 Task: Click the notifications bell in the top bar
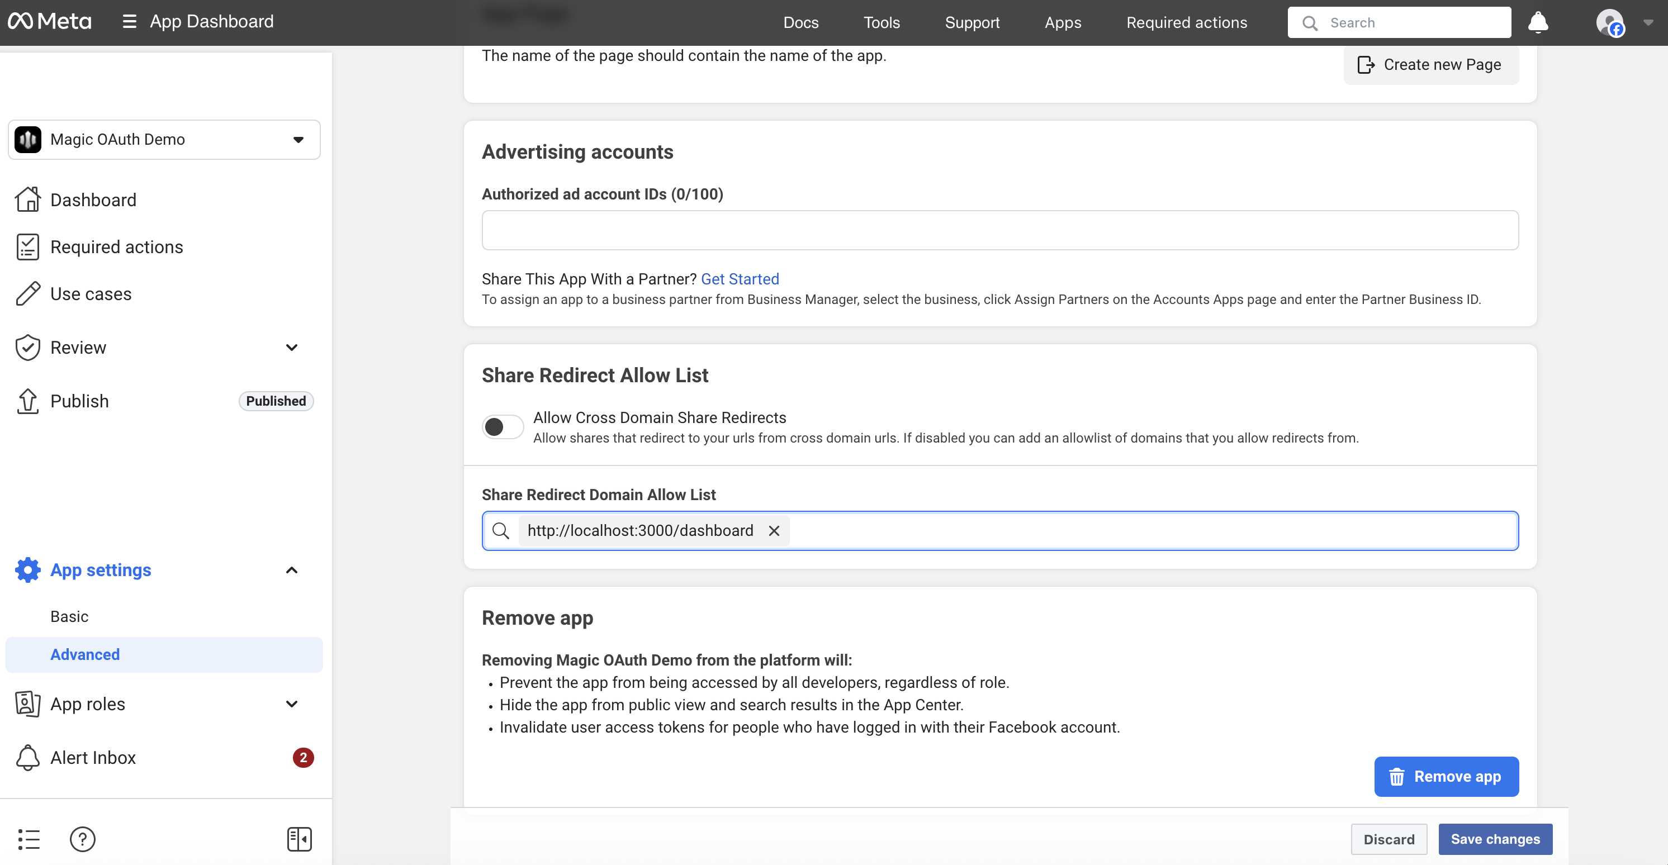[1538, 22]
